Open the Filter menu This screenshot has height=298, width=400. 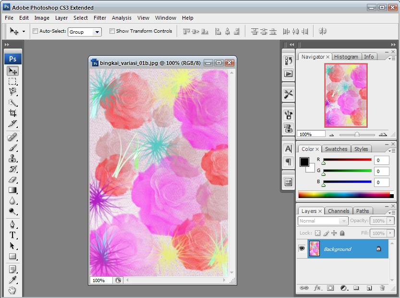(100, 18)
